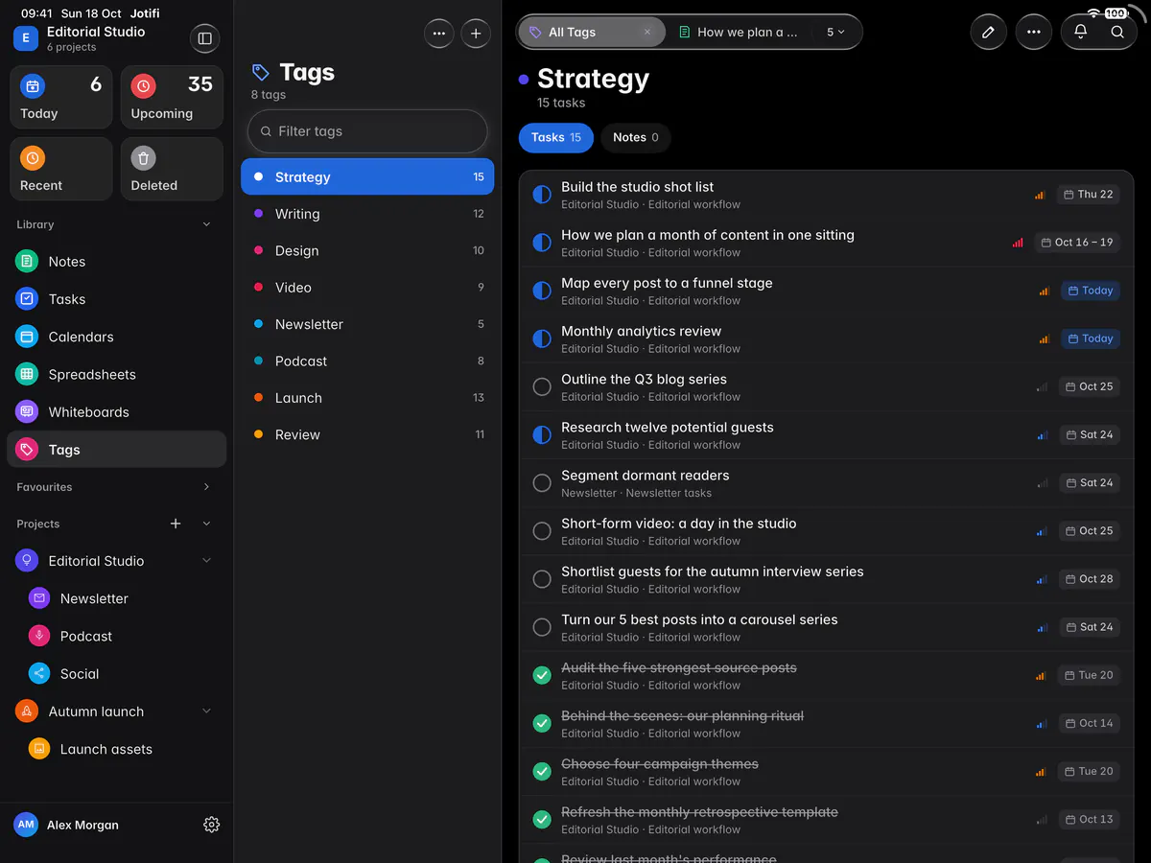Switch to the Notes 0 tab
Viewport: 1151px width, 863px height.
[636, 137]
